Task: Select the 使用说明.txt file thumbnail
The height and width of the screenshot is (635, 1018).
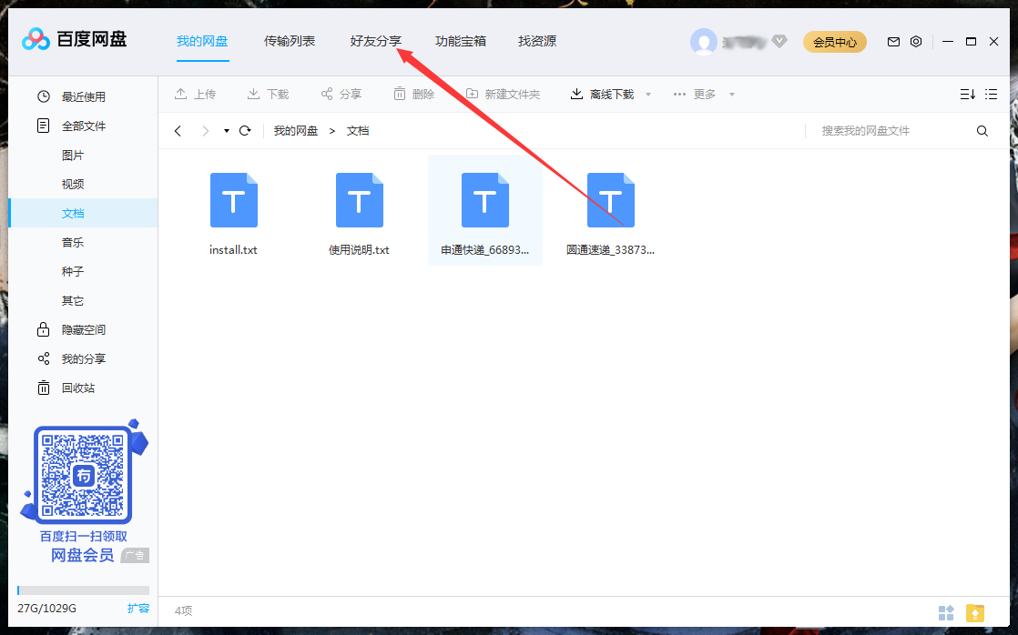Action: point(360,200)
